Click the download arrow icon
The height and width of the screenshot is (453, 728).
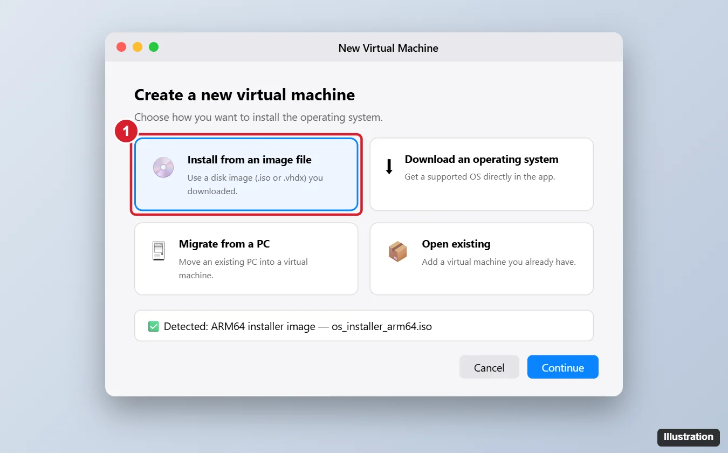389,167
